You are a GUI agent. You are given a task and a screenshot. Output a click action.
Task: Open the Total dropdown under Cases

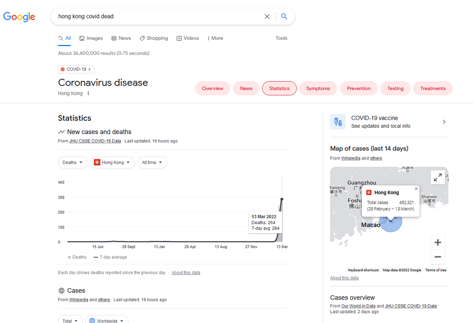[70, 320]
